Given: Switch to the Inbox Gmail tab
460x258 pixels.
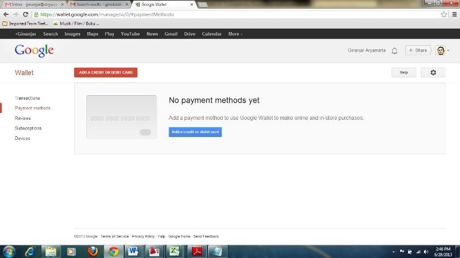Looking at the screenshot, I should [34, 4].
